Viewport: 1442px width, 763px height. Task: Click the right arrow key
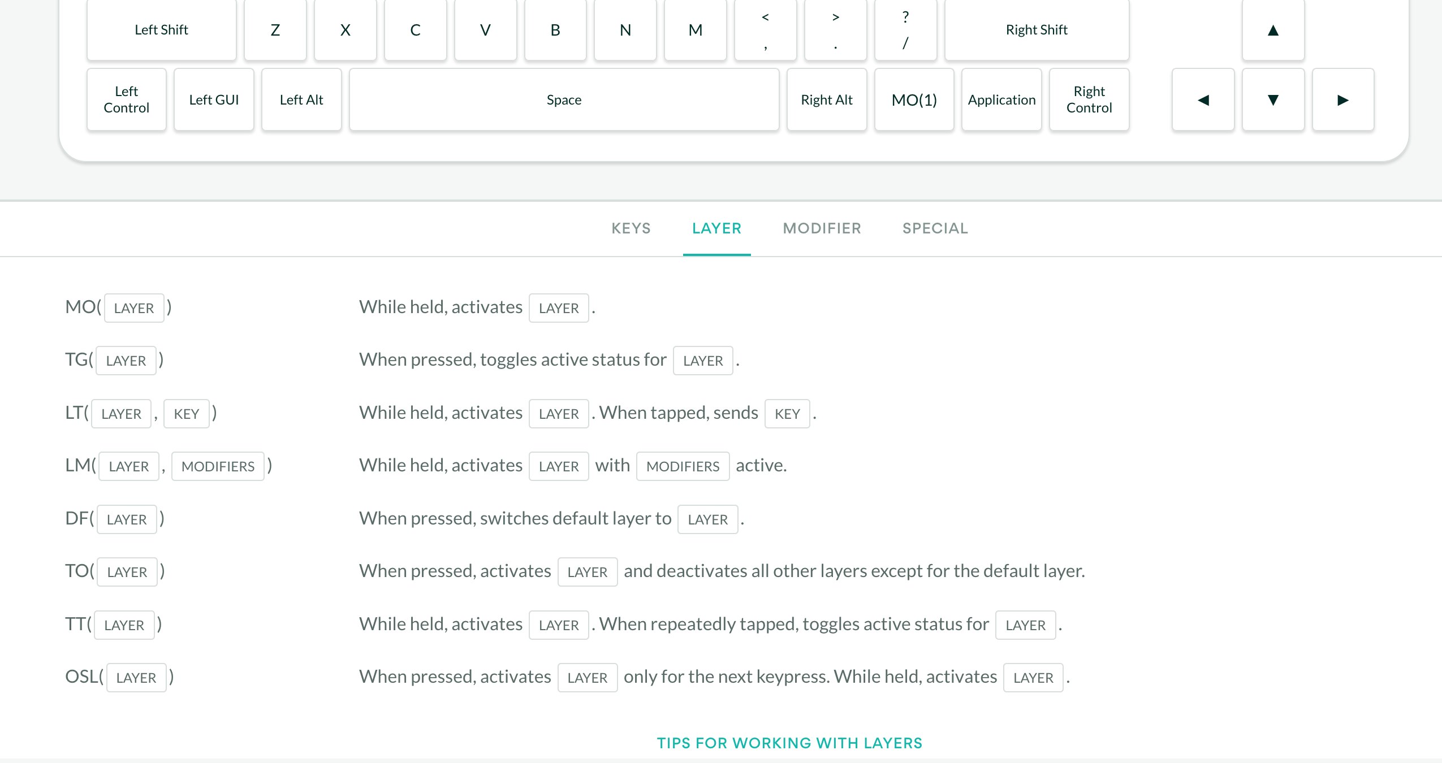1342,100
